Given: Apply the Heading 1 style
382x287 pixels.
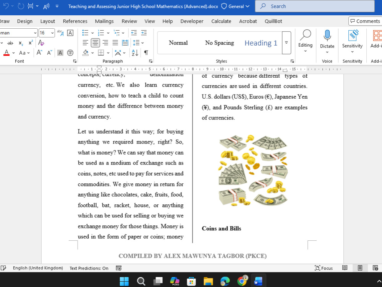Looking at the screenshot, I should coord(261,43).
